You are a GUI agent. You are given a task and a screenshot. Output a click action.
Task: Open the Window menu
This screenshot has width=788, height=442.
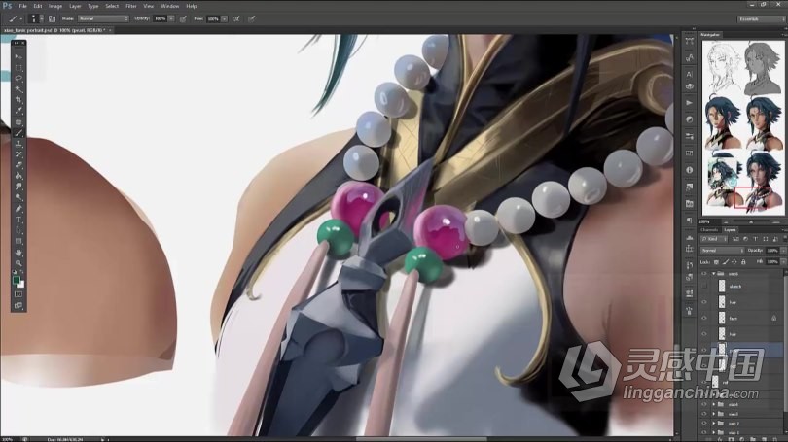170,6
